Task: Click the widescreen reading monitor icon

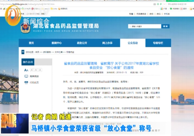Action: click(26, 76)
